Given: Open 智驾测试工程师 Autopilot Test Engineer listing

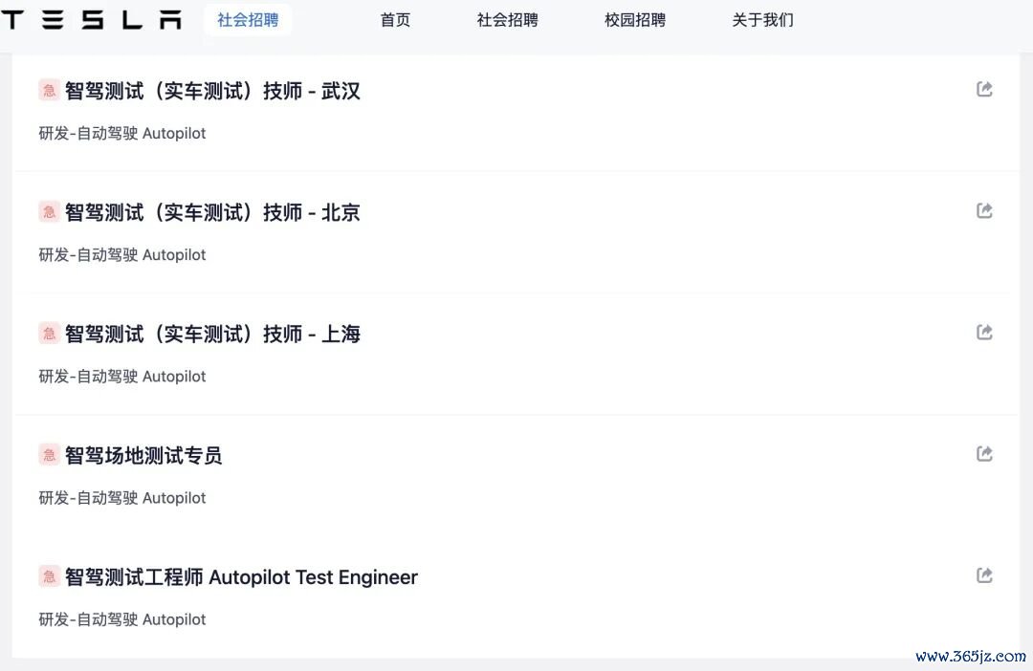Looking at the screenshot, I should coord(241,577).
